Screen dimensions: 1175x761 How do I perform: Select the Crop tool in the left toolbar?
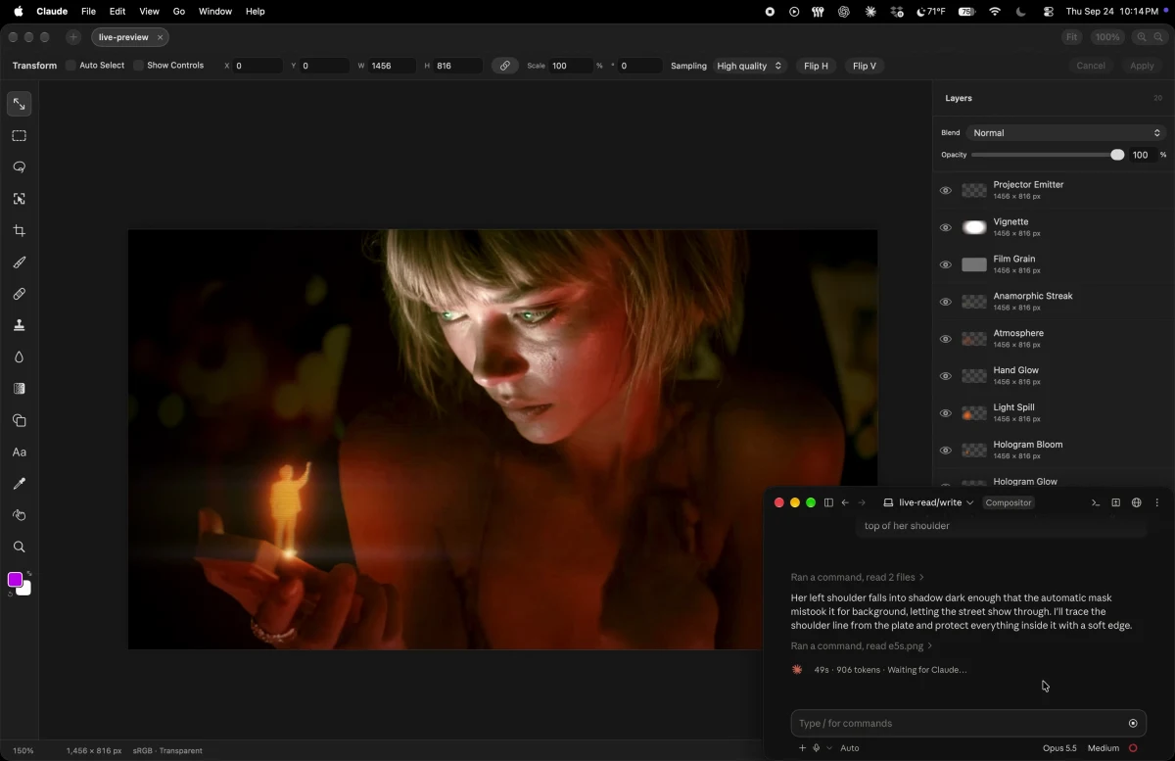(x=19, y=231)
